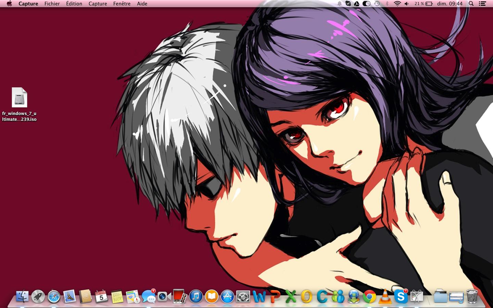This screenshot has width=493, height=308.
Task: Open Mail stamp icon in dock
Action: (69, 296)
